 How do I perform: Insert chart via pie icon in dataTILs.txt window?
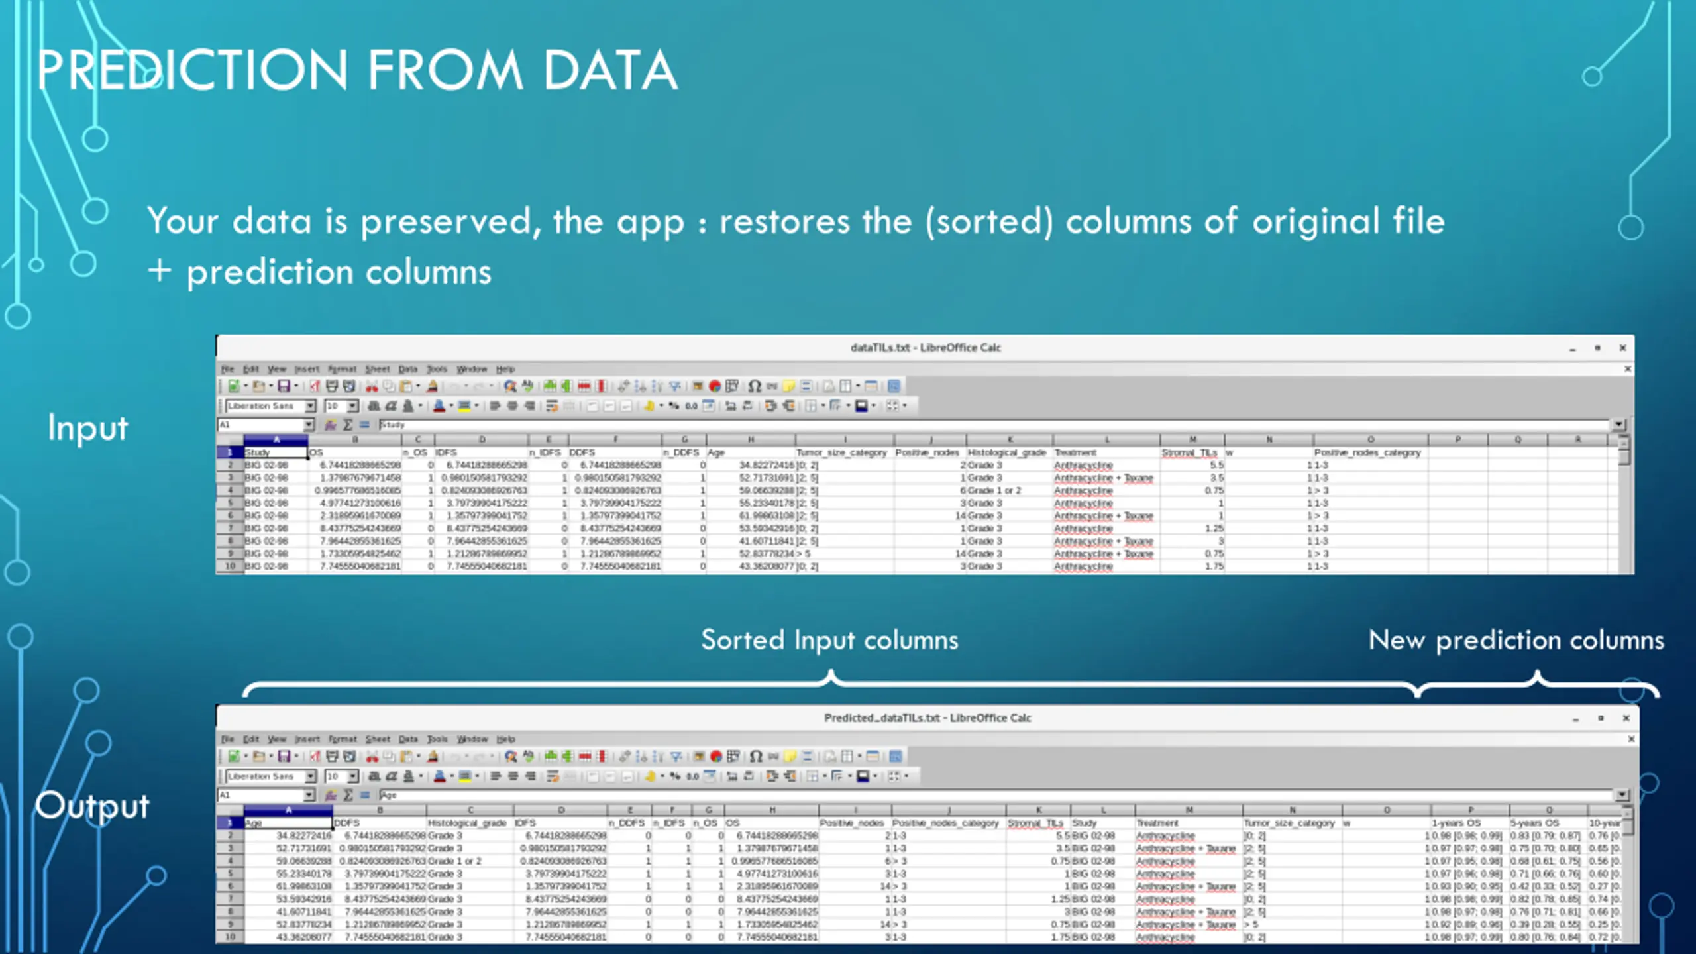715,386
